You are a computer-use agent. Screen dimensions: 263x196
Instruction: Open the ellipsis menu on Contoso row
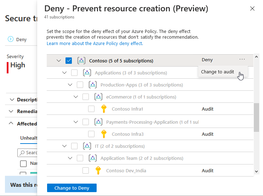click(242, 60)
